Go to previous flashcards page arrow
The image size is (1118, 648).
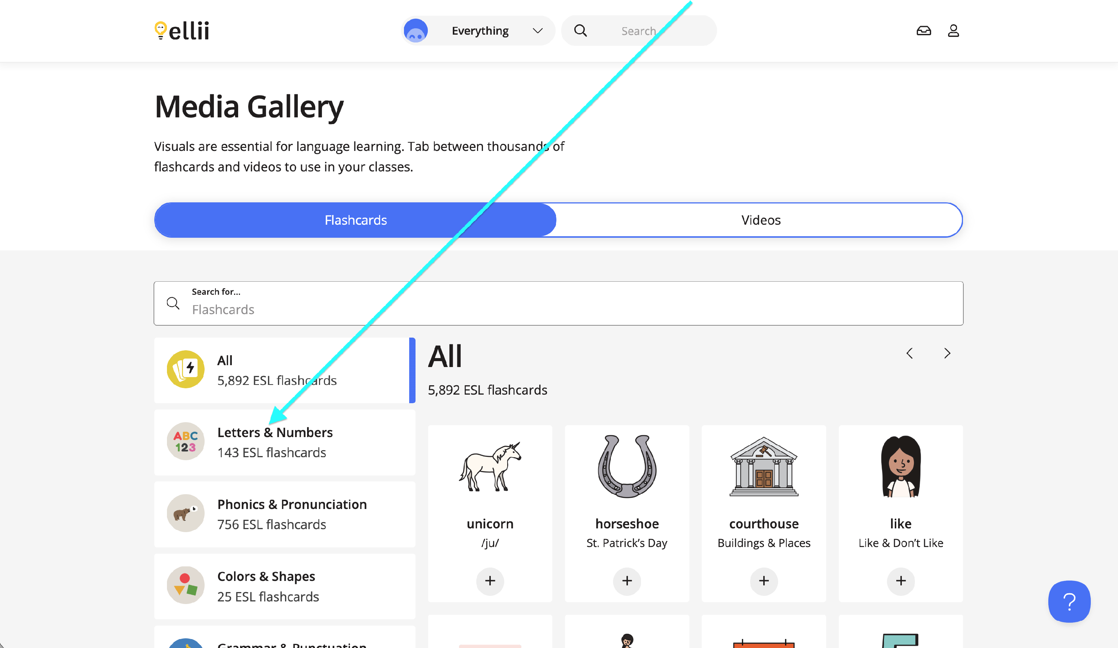click(x=909, y=353)
